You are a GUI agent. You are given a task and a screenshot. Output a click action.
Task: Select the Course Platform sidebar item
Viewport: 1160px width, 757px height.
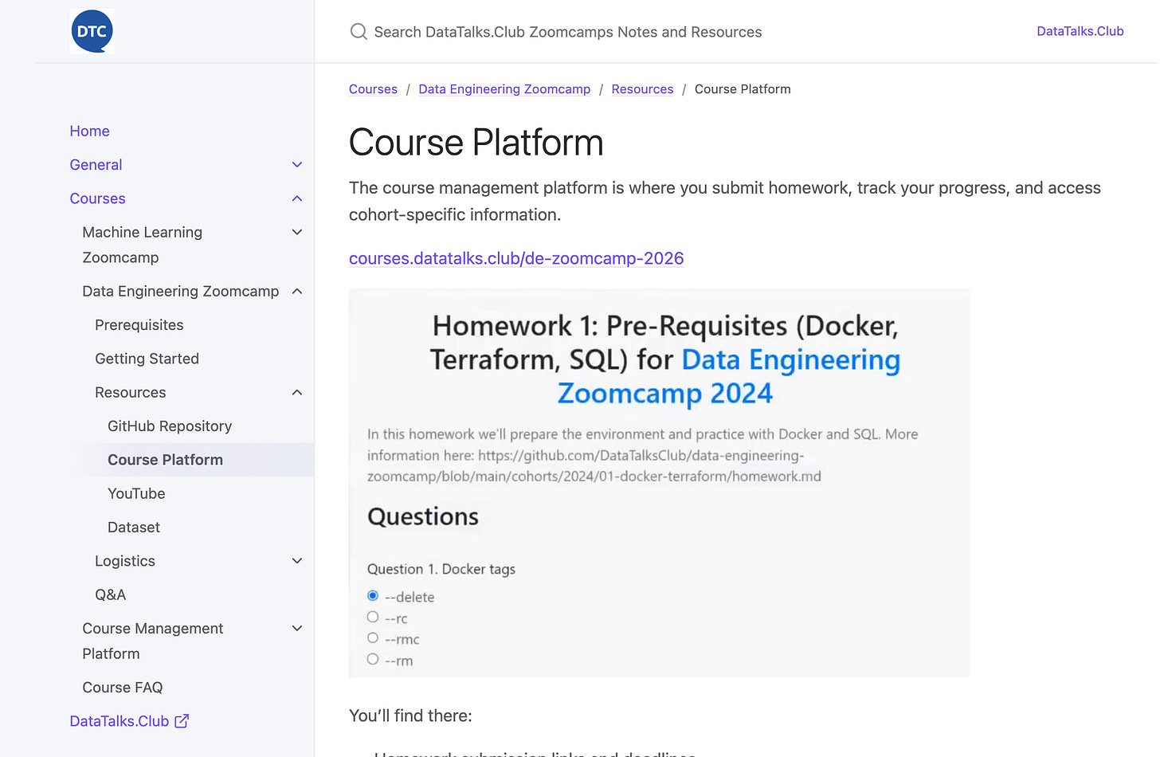click(x=165, y=460)
